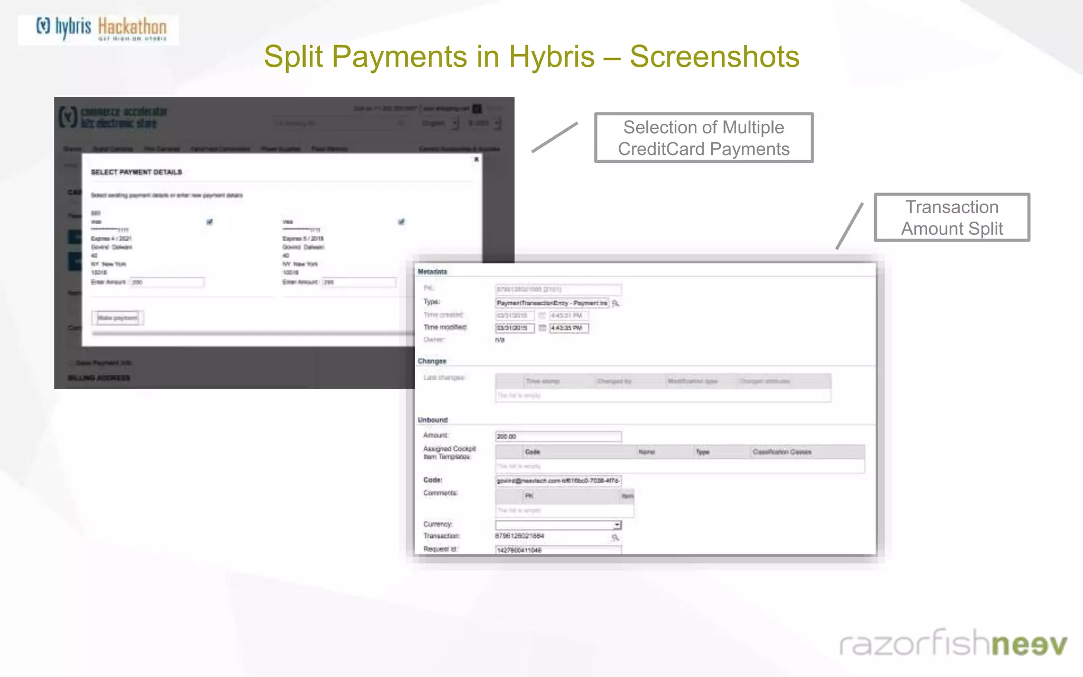Click the Time modified date field 03/31/2015
This screenshot has height=677, width=1083.
pyautogui.click(x=515, y=328)
